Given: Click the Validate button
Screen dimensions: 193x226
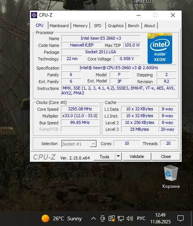Looking at the screenshot, I should click(137, 156).
